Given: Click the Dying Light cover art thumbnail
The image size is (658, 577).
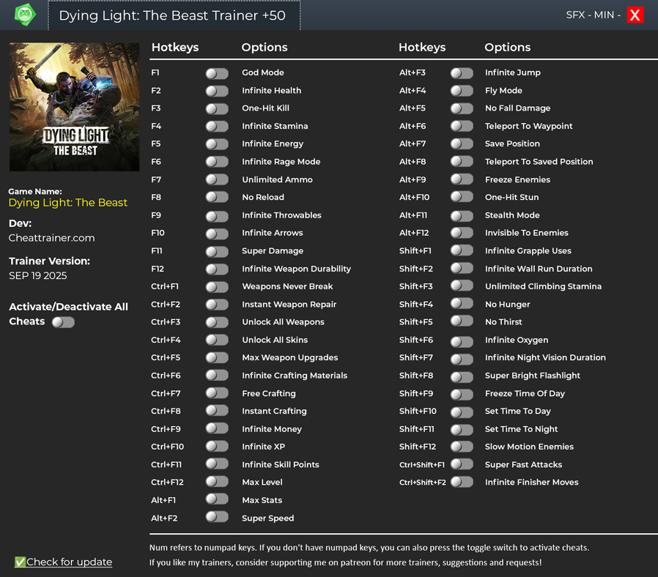Looking at the screenshot, I should click(74, 107).
